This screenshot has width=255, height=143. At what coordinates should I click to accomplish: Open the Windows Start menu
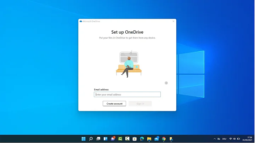tap(84, 139)
